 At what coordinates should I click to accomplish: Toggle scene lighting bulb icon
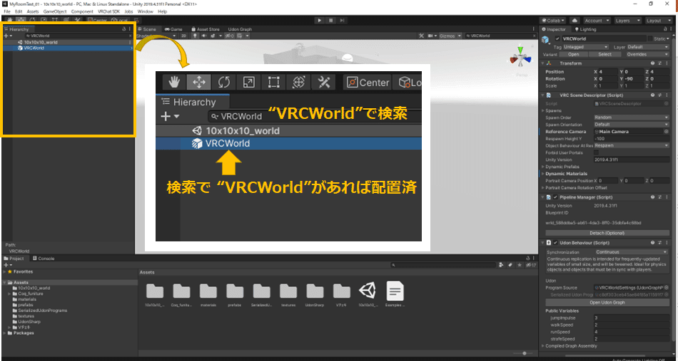point(195,36)
